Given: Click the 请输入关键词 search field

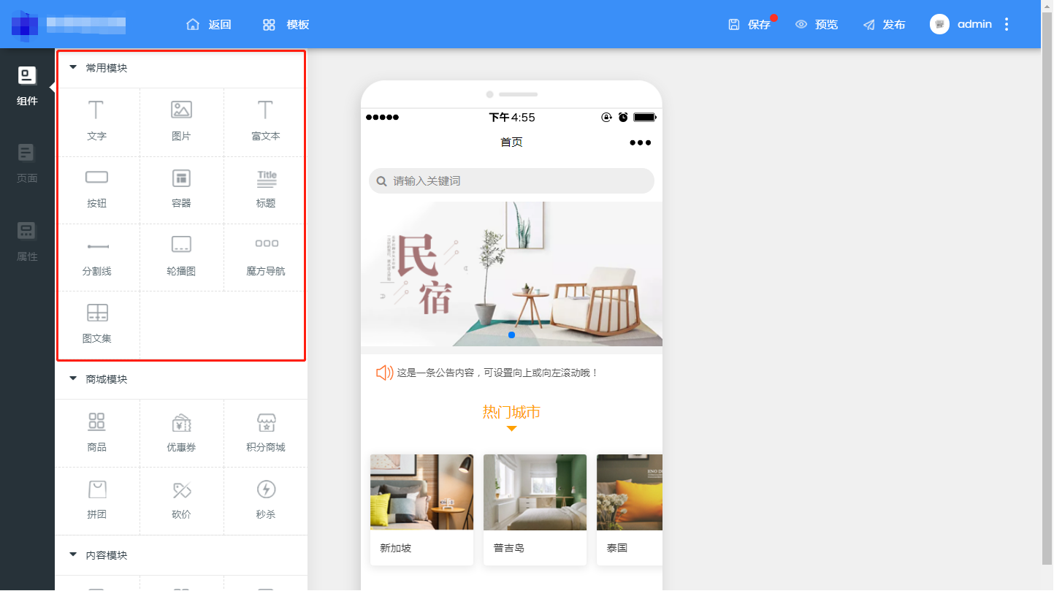Looking at the screenshot, I should point(511,181).
